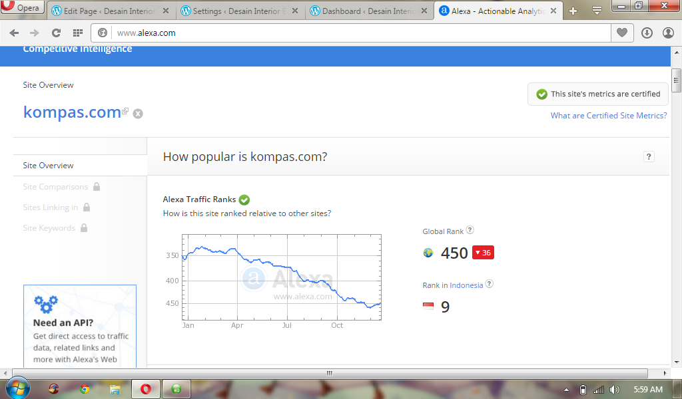Open help question mark for popularity section
The image size is (682, 399).
click(649, 157)
